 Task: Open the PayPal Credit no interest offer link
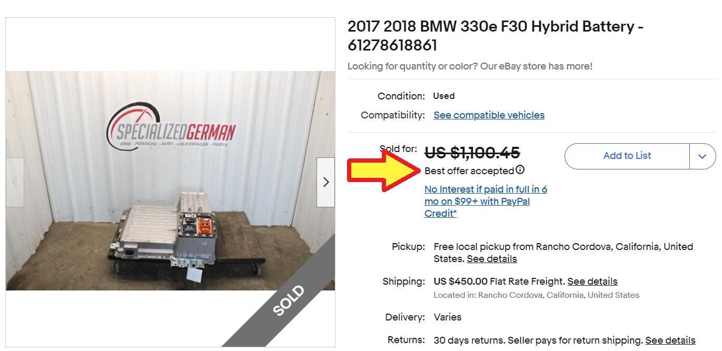tap(486, 201)
